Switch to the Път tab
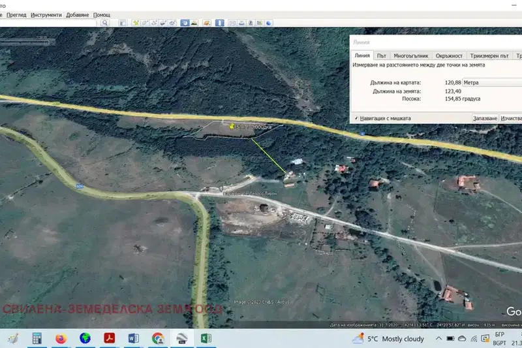 pyautogui.click(x=382, y=56)
